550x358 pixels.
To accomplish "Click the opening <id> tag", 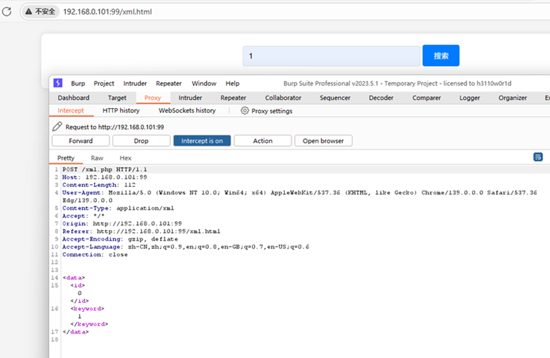I will pos(77,285).
